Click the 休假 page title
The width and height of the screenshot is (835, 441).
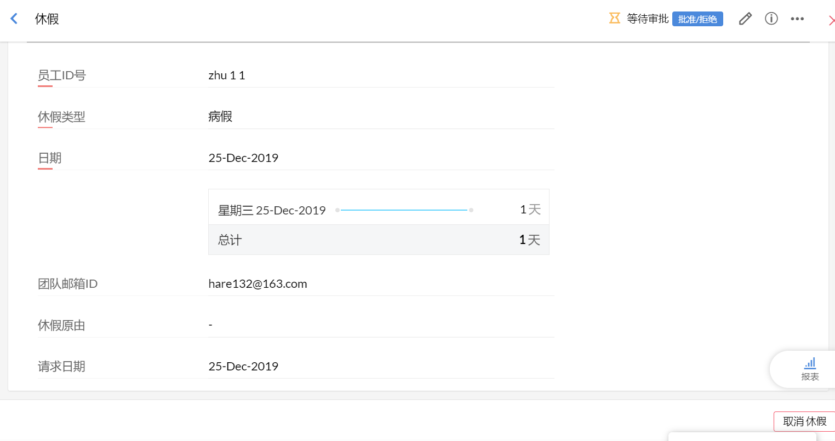pyautogui.click(x=47, y=19)
